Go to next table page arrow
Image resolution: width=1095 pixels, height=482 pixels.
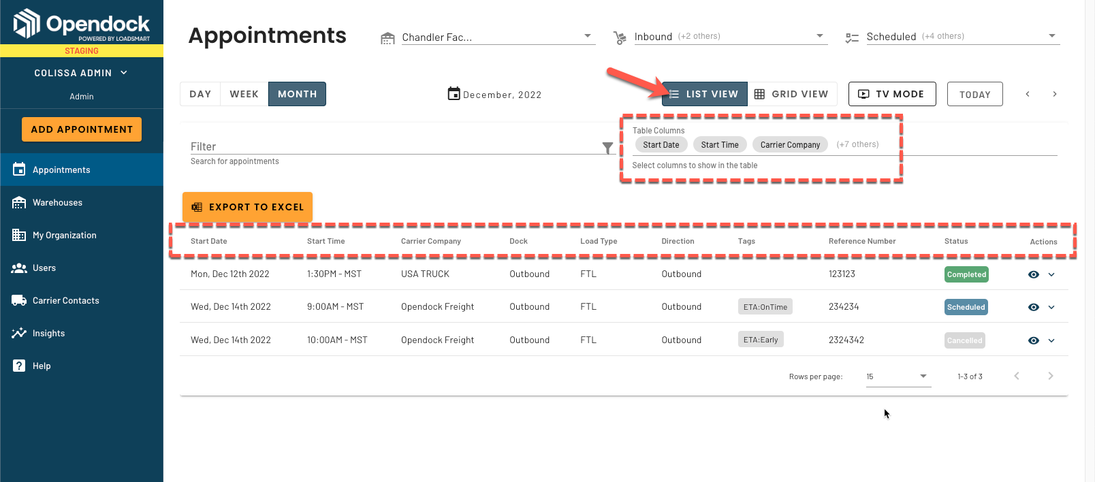(x=1051, y=376)
